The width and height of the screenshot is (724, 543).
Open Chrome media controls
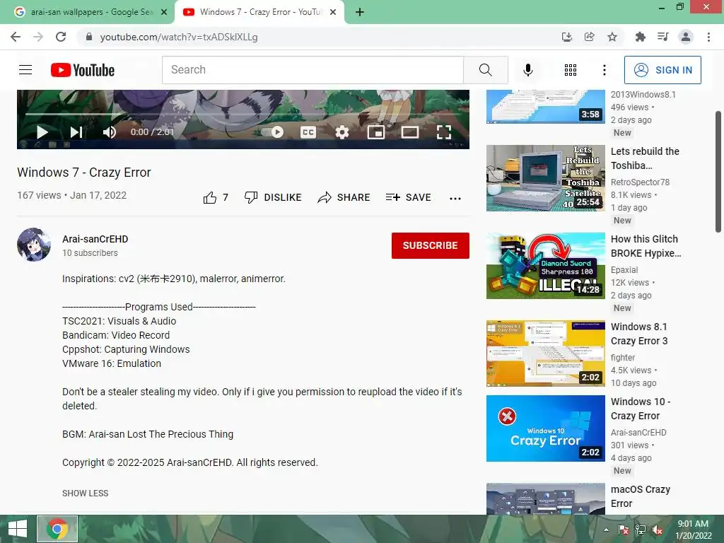(x=662, y=37)
